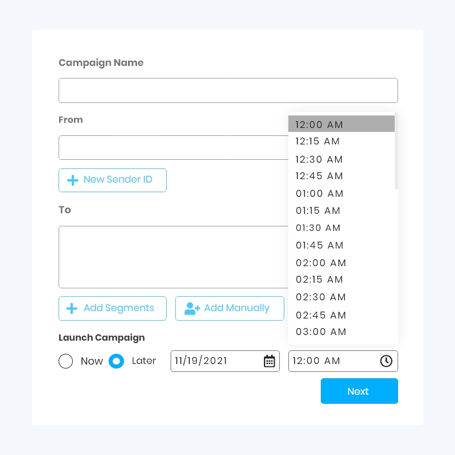
Task: Click the Next button
Action: (x=358, y=391)
